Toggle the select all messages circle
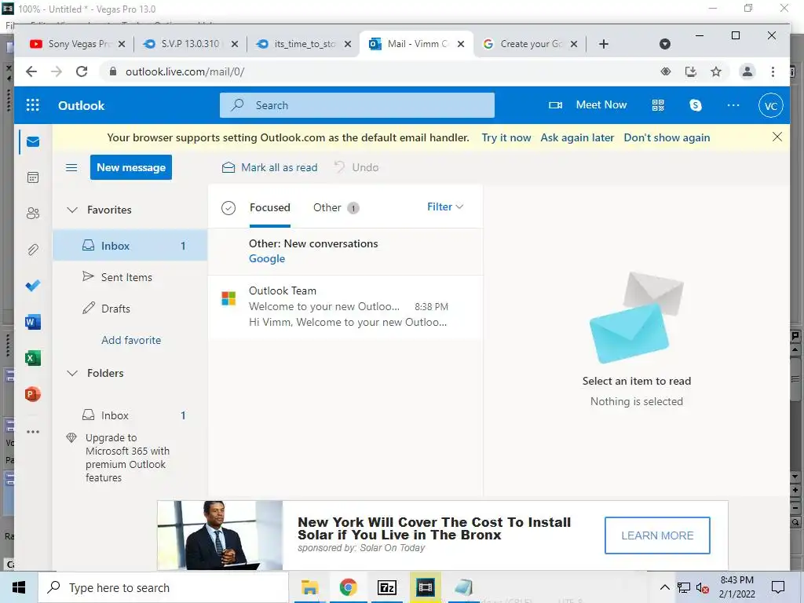The height and width of the screenshot is (603, 804). pos(228,207)
